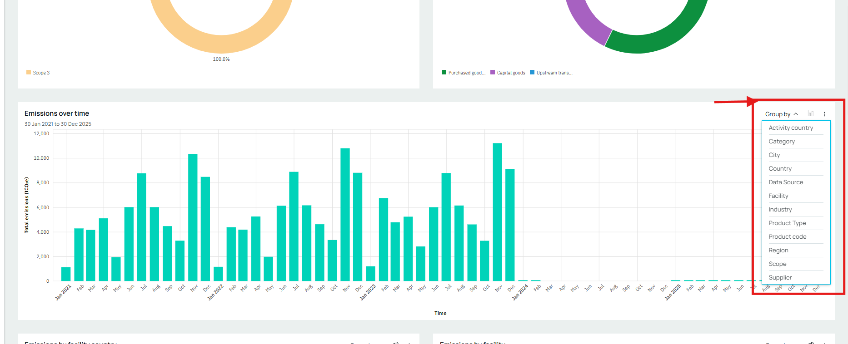Select Data Source grouping option
This screenshot has height=344, width=848.
tap(786, 182)
